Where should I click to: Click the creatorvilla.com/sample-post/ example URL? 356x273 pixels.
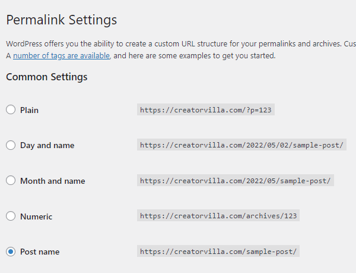click(218, 251)
